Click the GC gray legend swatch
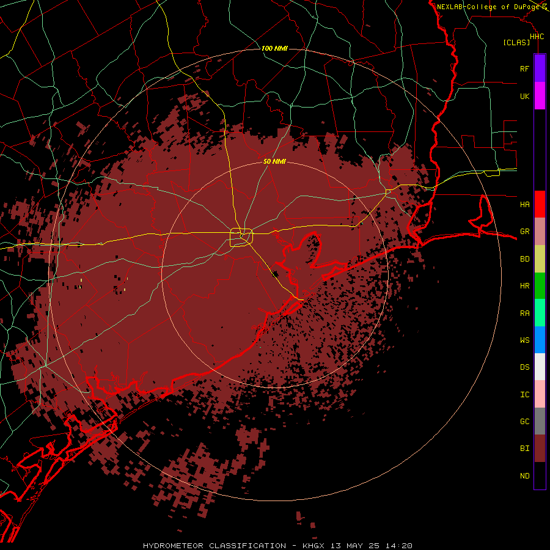The width and height of the screenshot is (550, 550). [x=540, y=421]
